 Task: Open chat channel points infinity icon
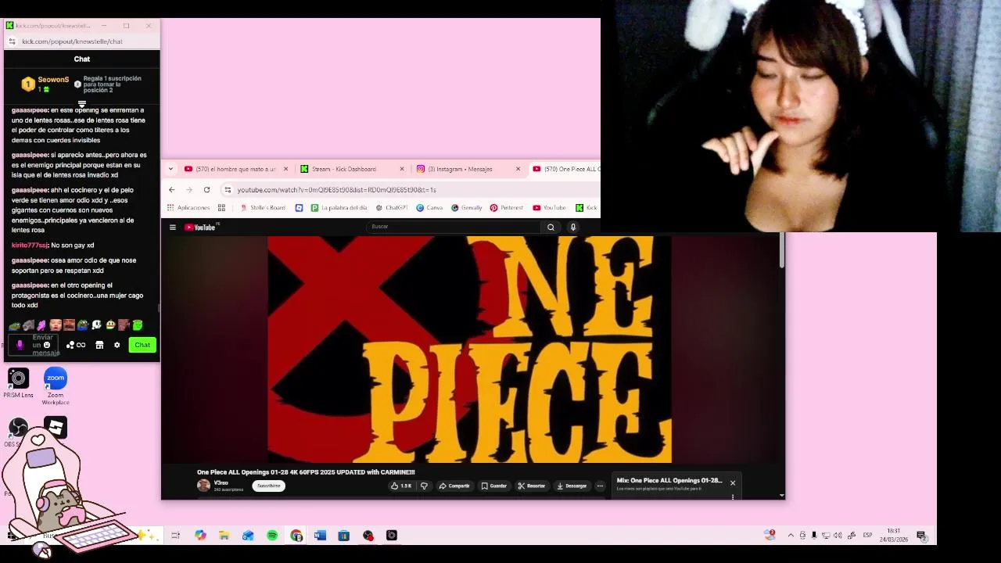tap(76, 345)
